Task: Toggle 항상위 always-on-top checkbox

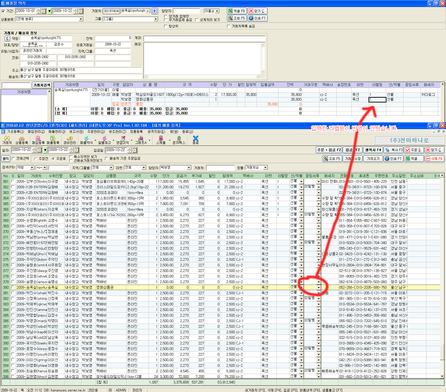Action: click(166, 26)
